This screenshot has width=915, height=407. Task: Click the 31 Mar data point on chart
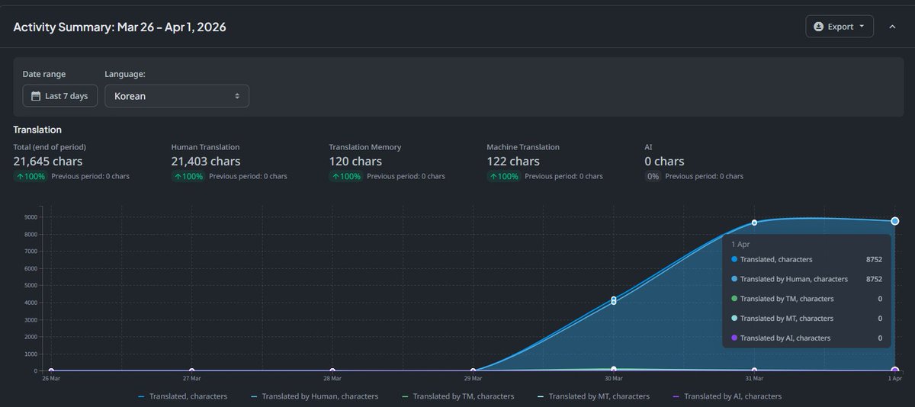click(x=754, y=223)
